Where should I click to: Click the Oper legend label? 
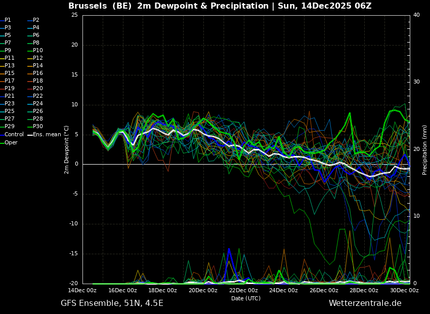[11, 143]
